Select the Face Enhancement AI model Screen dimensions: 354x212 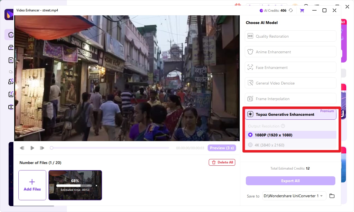(x=290, y=67)
